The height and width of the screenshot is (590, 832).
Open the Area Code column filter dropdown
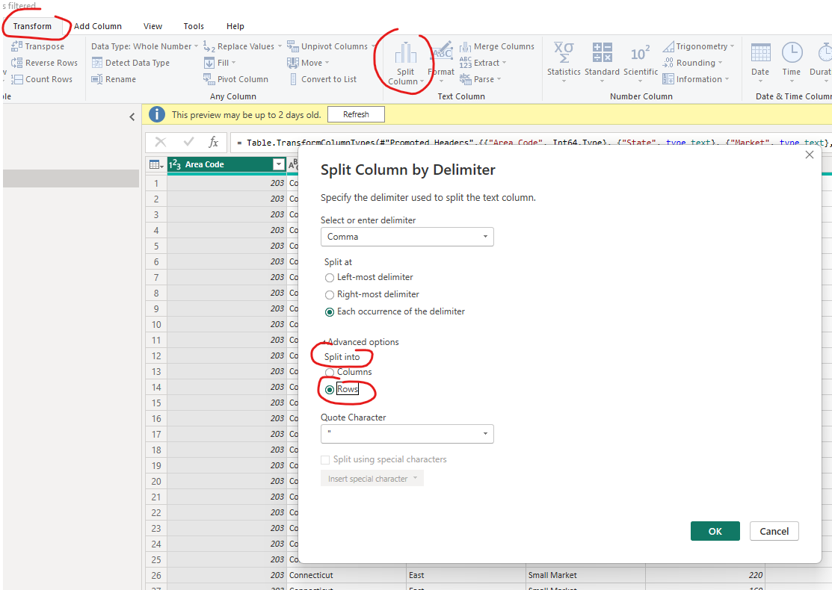[279, 164]
